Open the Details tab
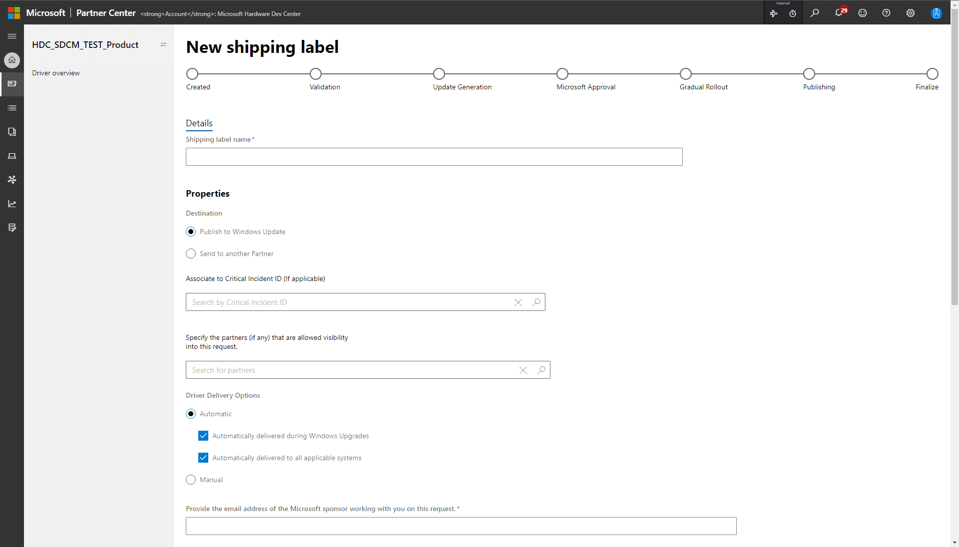The height and width of the screenshot is (547, 959). 199,123
